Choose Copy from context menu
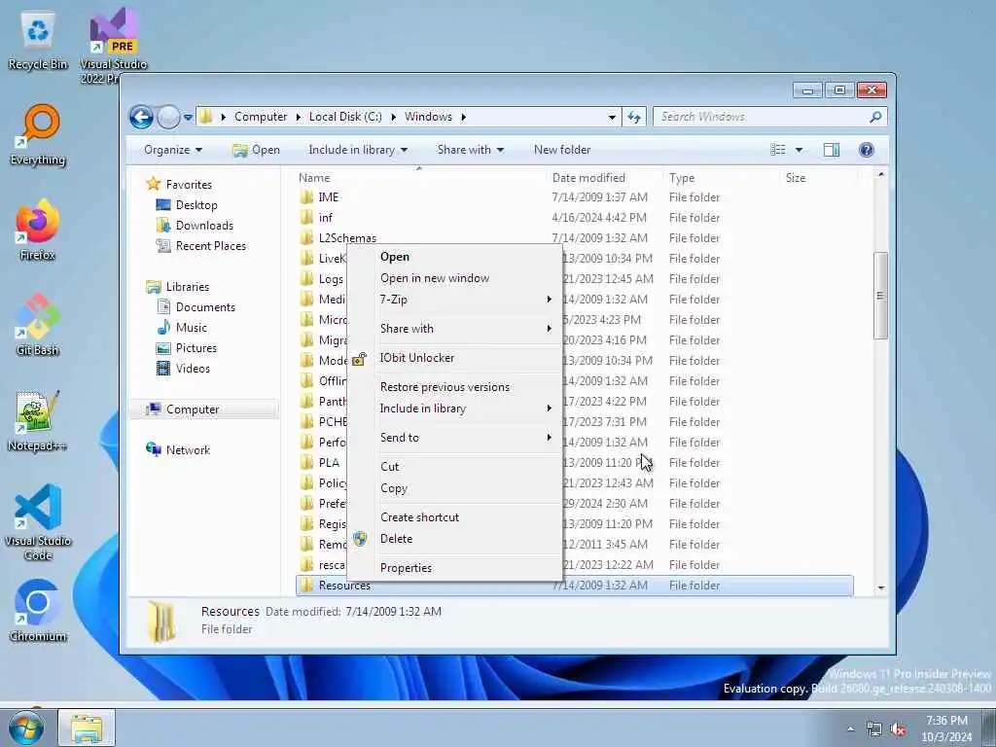This screenshot has height=747, width=996. (x=454, y=488)
